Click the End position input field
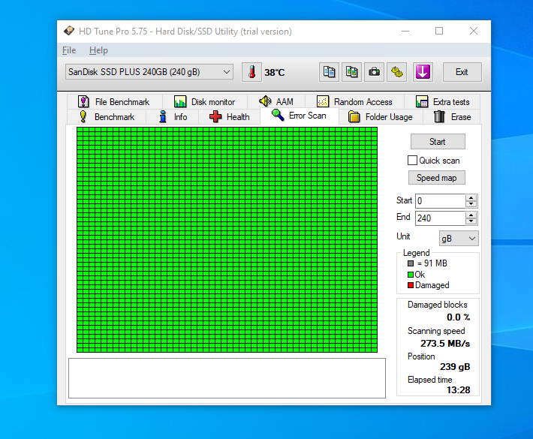 tap(440, 218)
